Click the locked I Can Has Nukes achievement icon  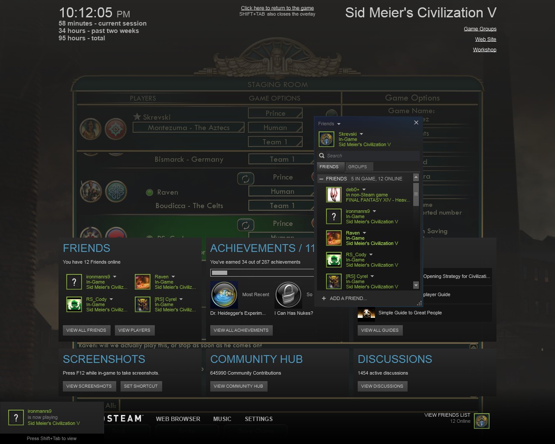click(x=288, y=295)
